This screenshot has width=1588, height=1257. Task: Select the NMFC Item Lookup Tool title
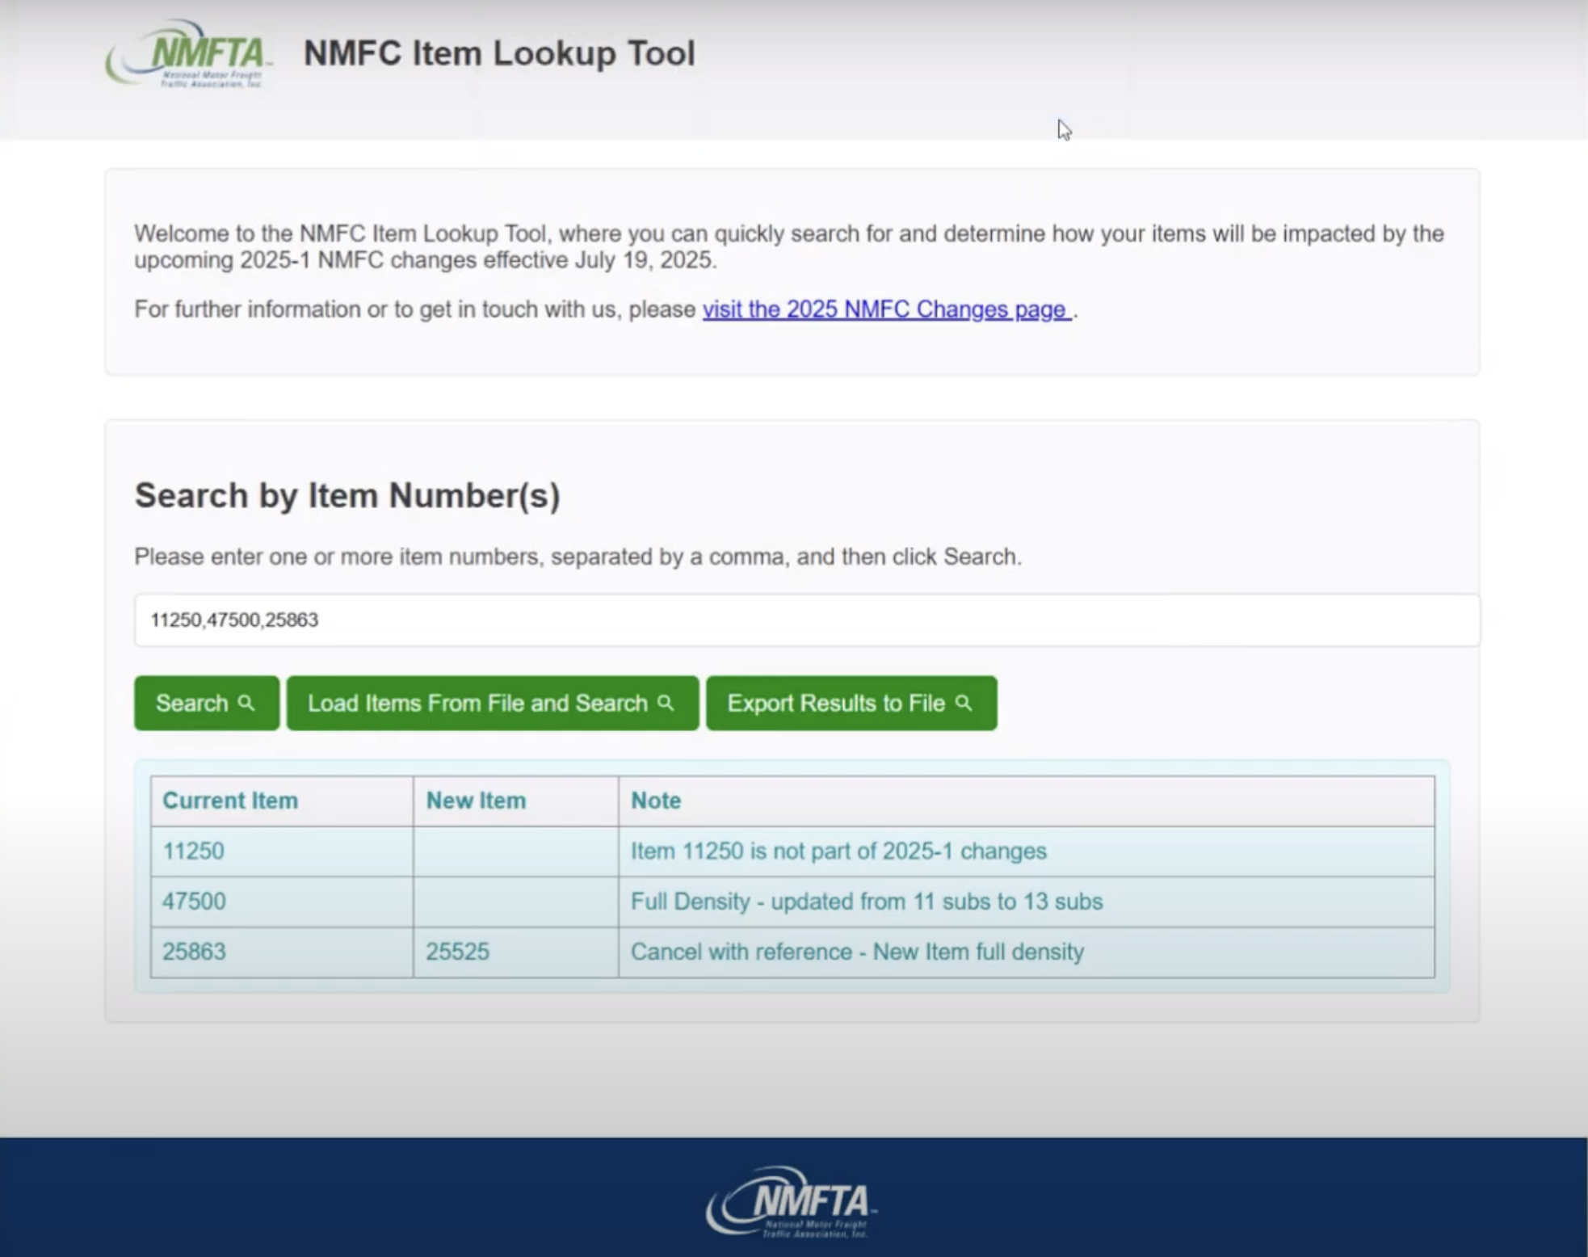pos(500,53)
